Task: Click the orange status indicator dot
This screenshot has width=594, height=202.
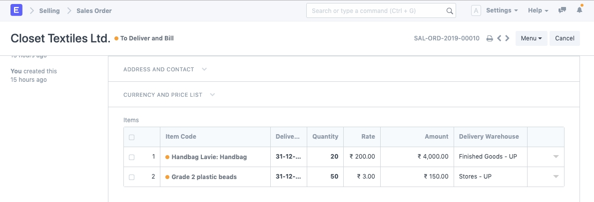Action: tap(116, 38)
